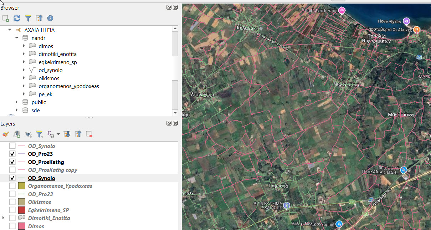Enable the OD_ProsKathg copy layer checkbox
The width and height of the screenshot is (431, 230).
click(12, 170)
